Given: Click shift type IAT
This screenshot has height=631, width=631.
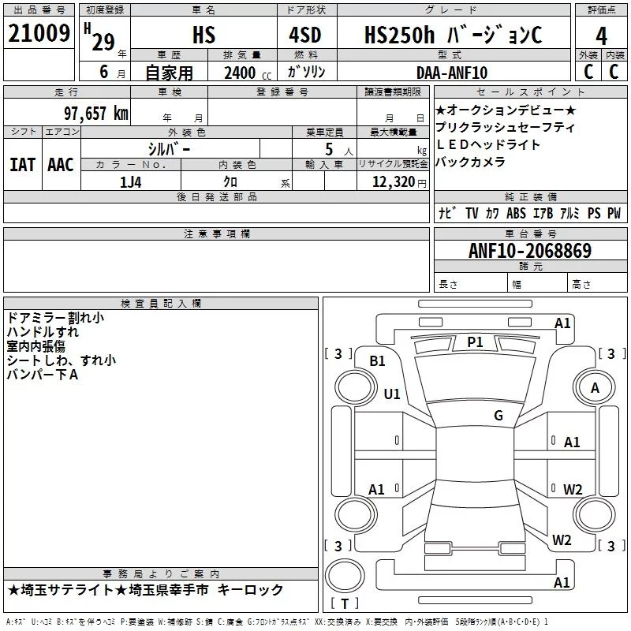Looking at the screenshot, I should pos(22,165).
